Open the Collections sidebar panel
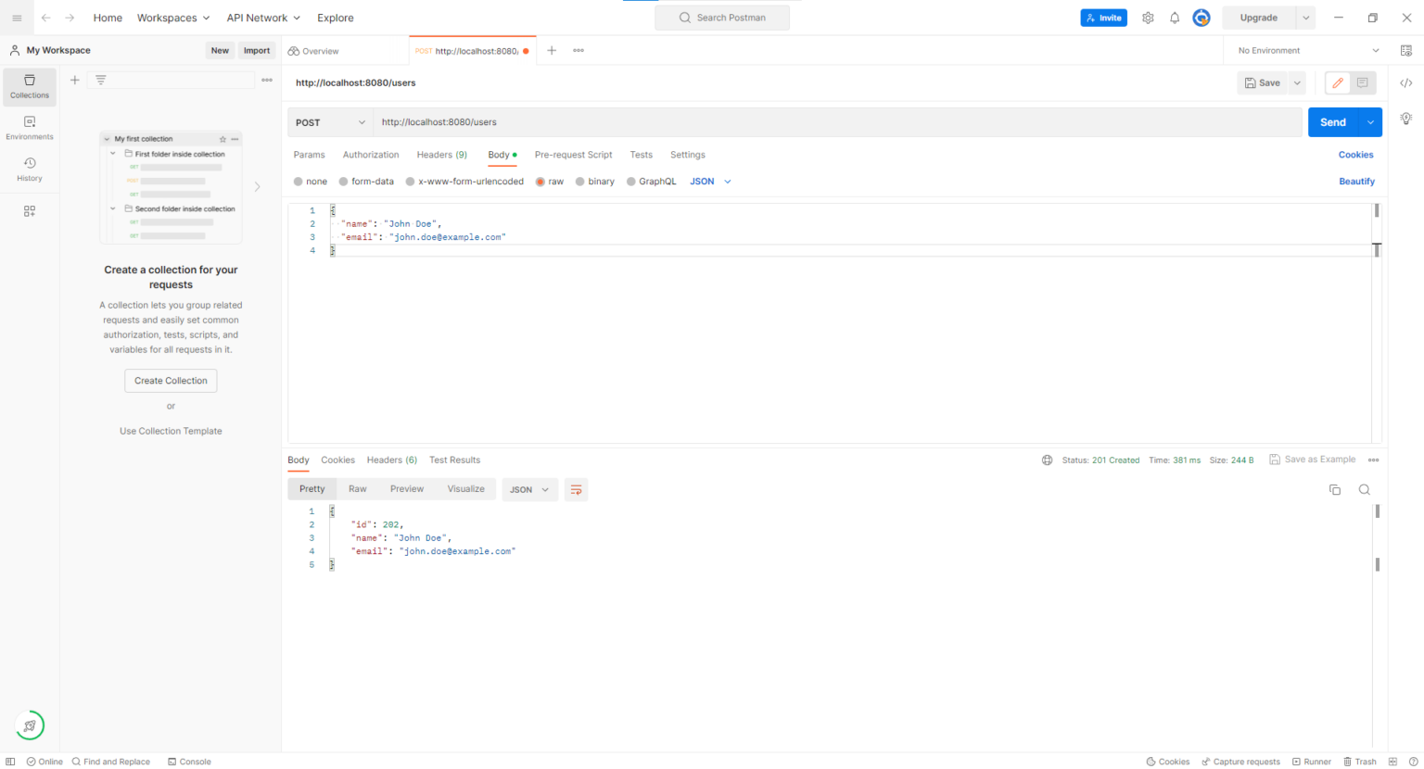 [29, 86]
